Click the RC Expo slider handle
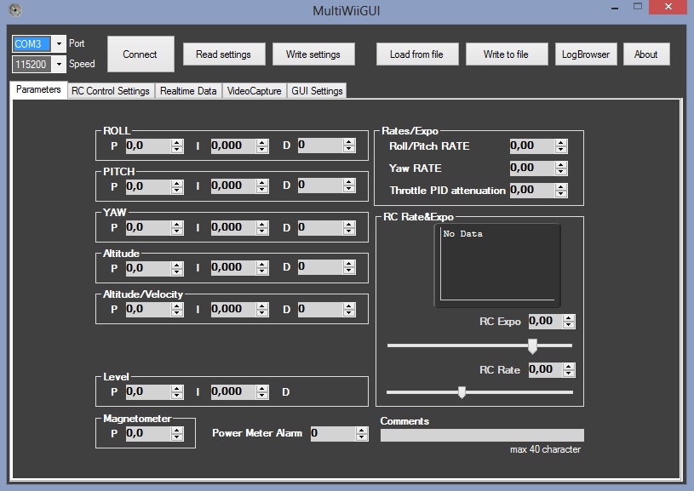The image size is (694, 491). pyautogui.click(x=532, y=345)
